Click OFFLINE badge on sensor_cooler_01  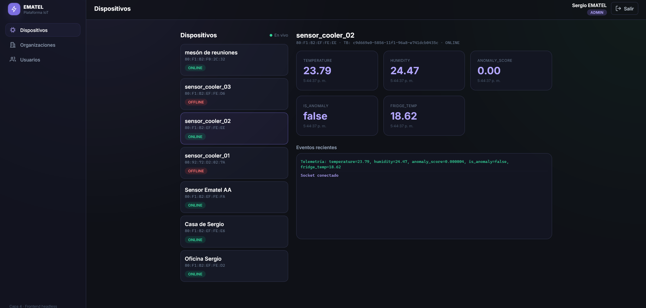point(196,171)
